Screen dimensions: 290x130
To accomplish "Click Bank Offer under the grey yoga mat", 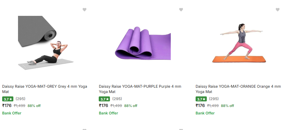I will coord(12,113).
